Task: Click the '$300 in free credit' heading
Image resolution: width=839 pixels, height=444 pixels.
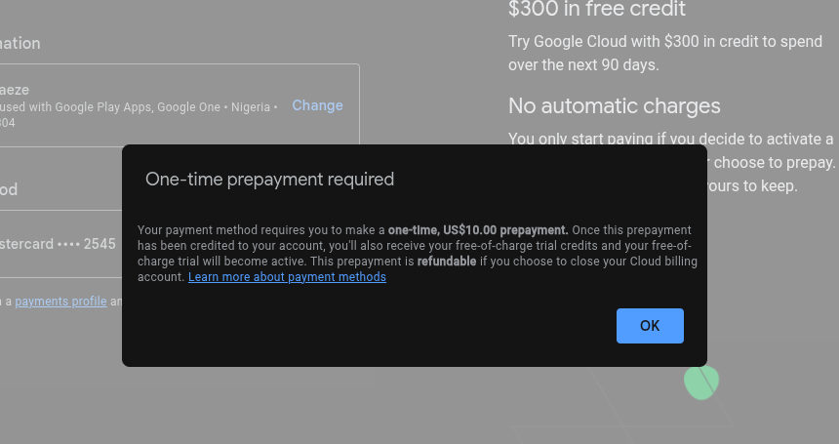Action: [597, 9]
